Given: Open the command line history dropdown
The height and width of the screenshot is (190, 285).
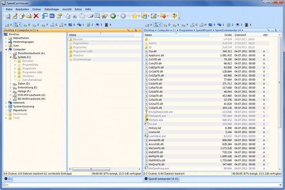Looking at the screenshot, I should coord(281,185).
